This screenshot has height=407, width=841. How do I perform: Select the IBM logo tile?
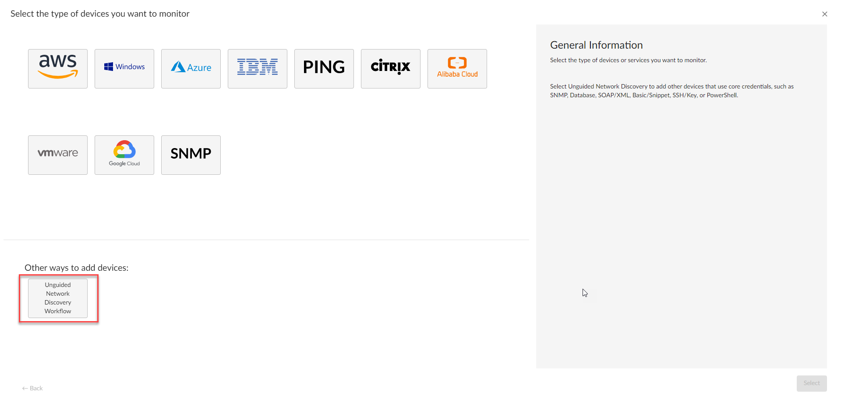coord(258,69)
